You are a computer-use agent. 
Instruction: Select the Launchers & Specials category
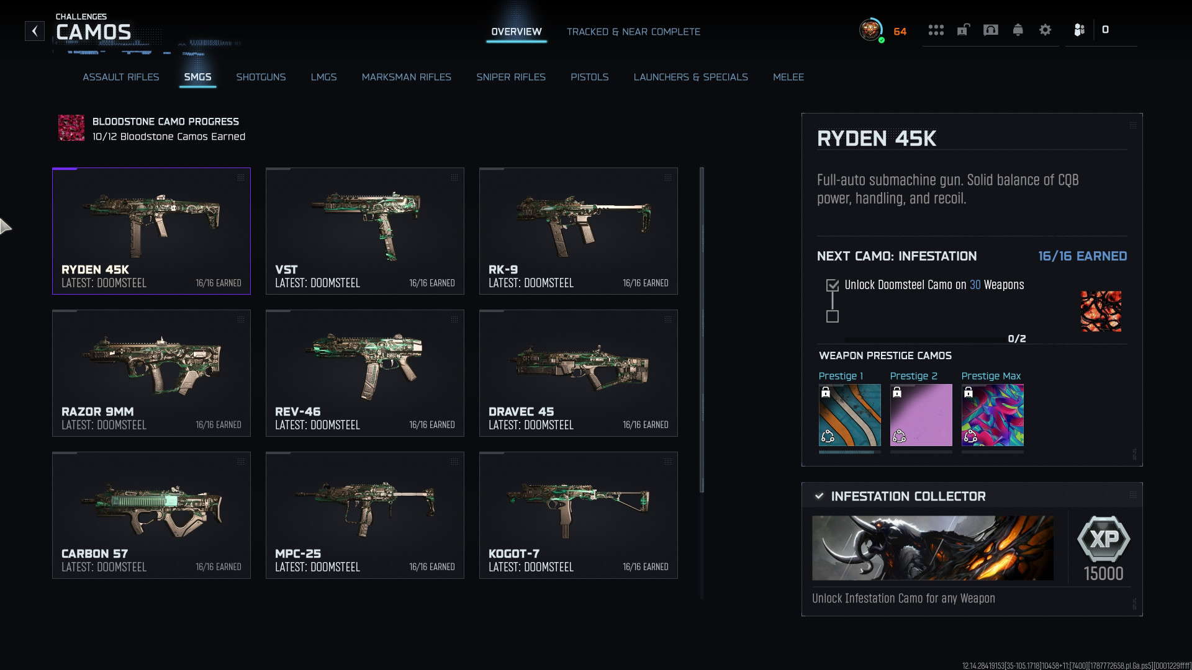[691, 77]
